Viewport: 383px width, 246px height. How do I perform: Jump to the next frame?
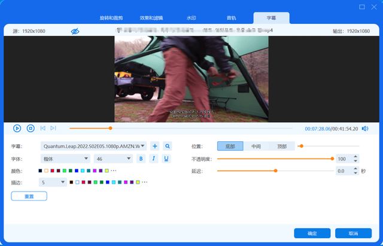53,128
